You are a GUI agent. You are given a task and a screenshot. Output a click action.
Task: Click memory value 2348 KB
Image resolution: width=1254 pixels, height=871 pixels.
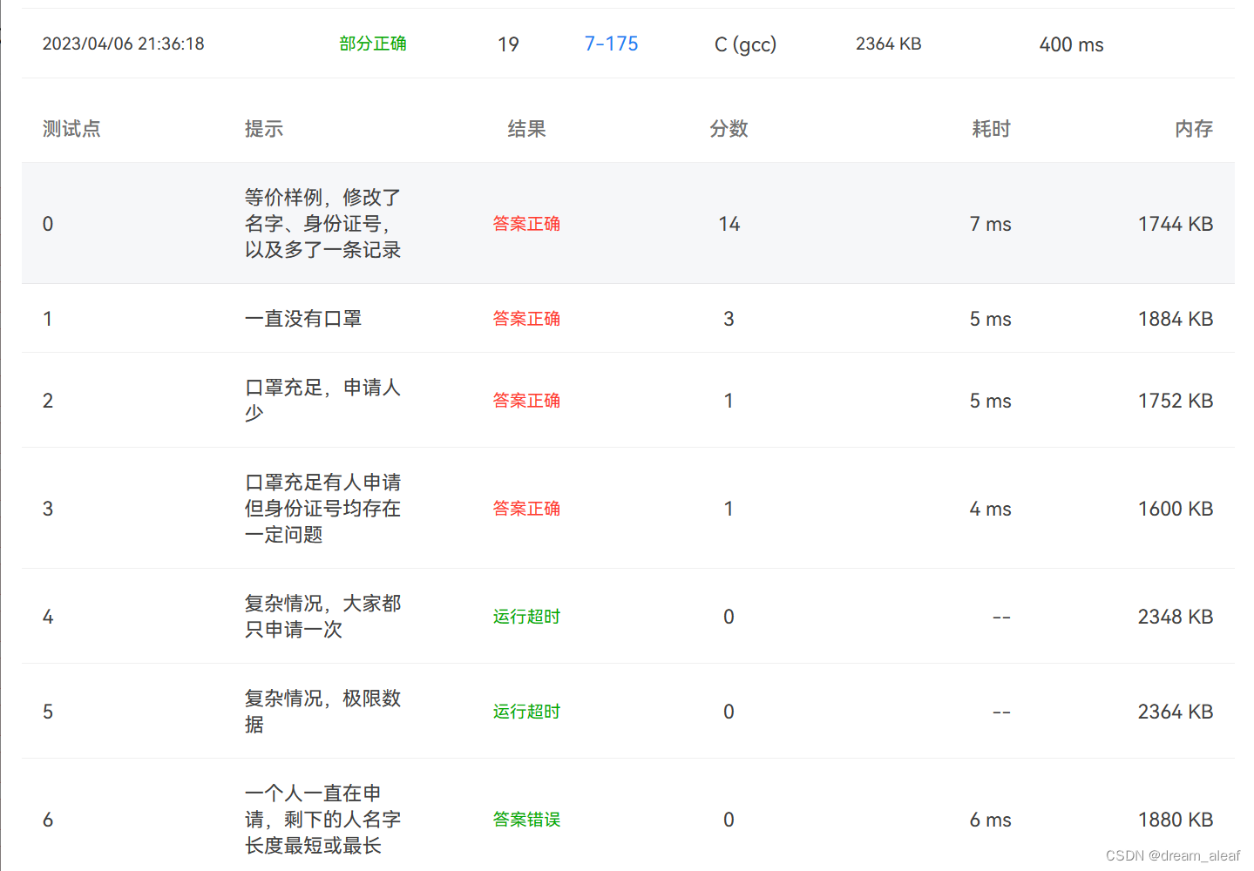click(x=1176, y=617)
